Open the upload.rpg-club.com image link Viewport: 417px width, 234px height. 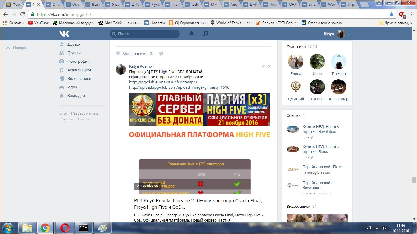tap(180, 87)
